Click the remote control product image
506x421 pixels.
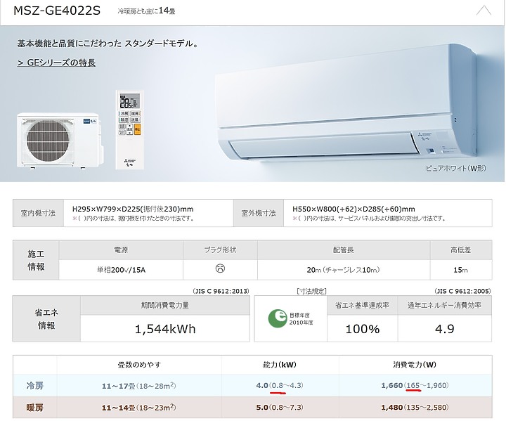coord(130,130)
